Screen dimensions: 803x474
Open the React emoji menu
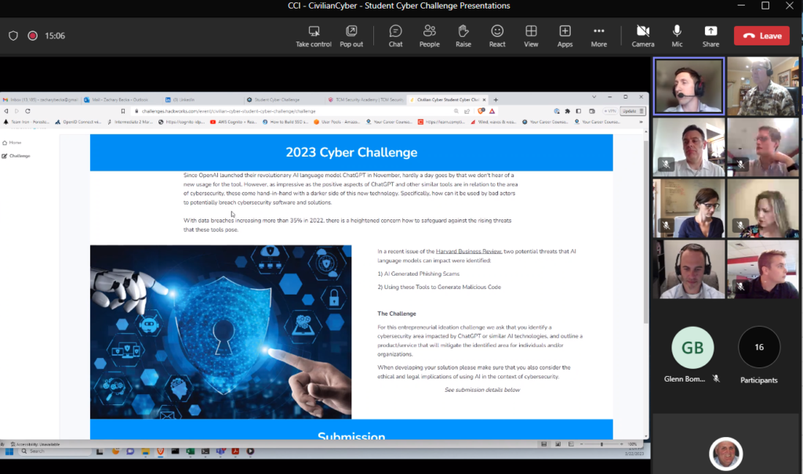496,36
